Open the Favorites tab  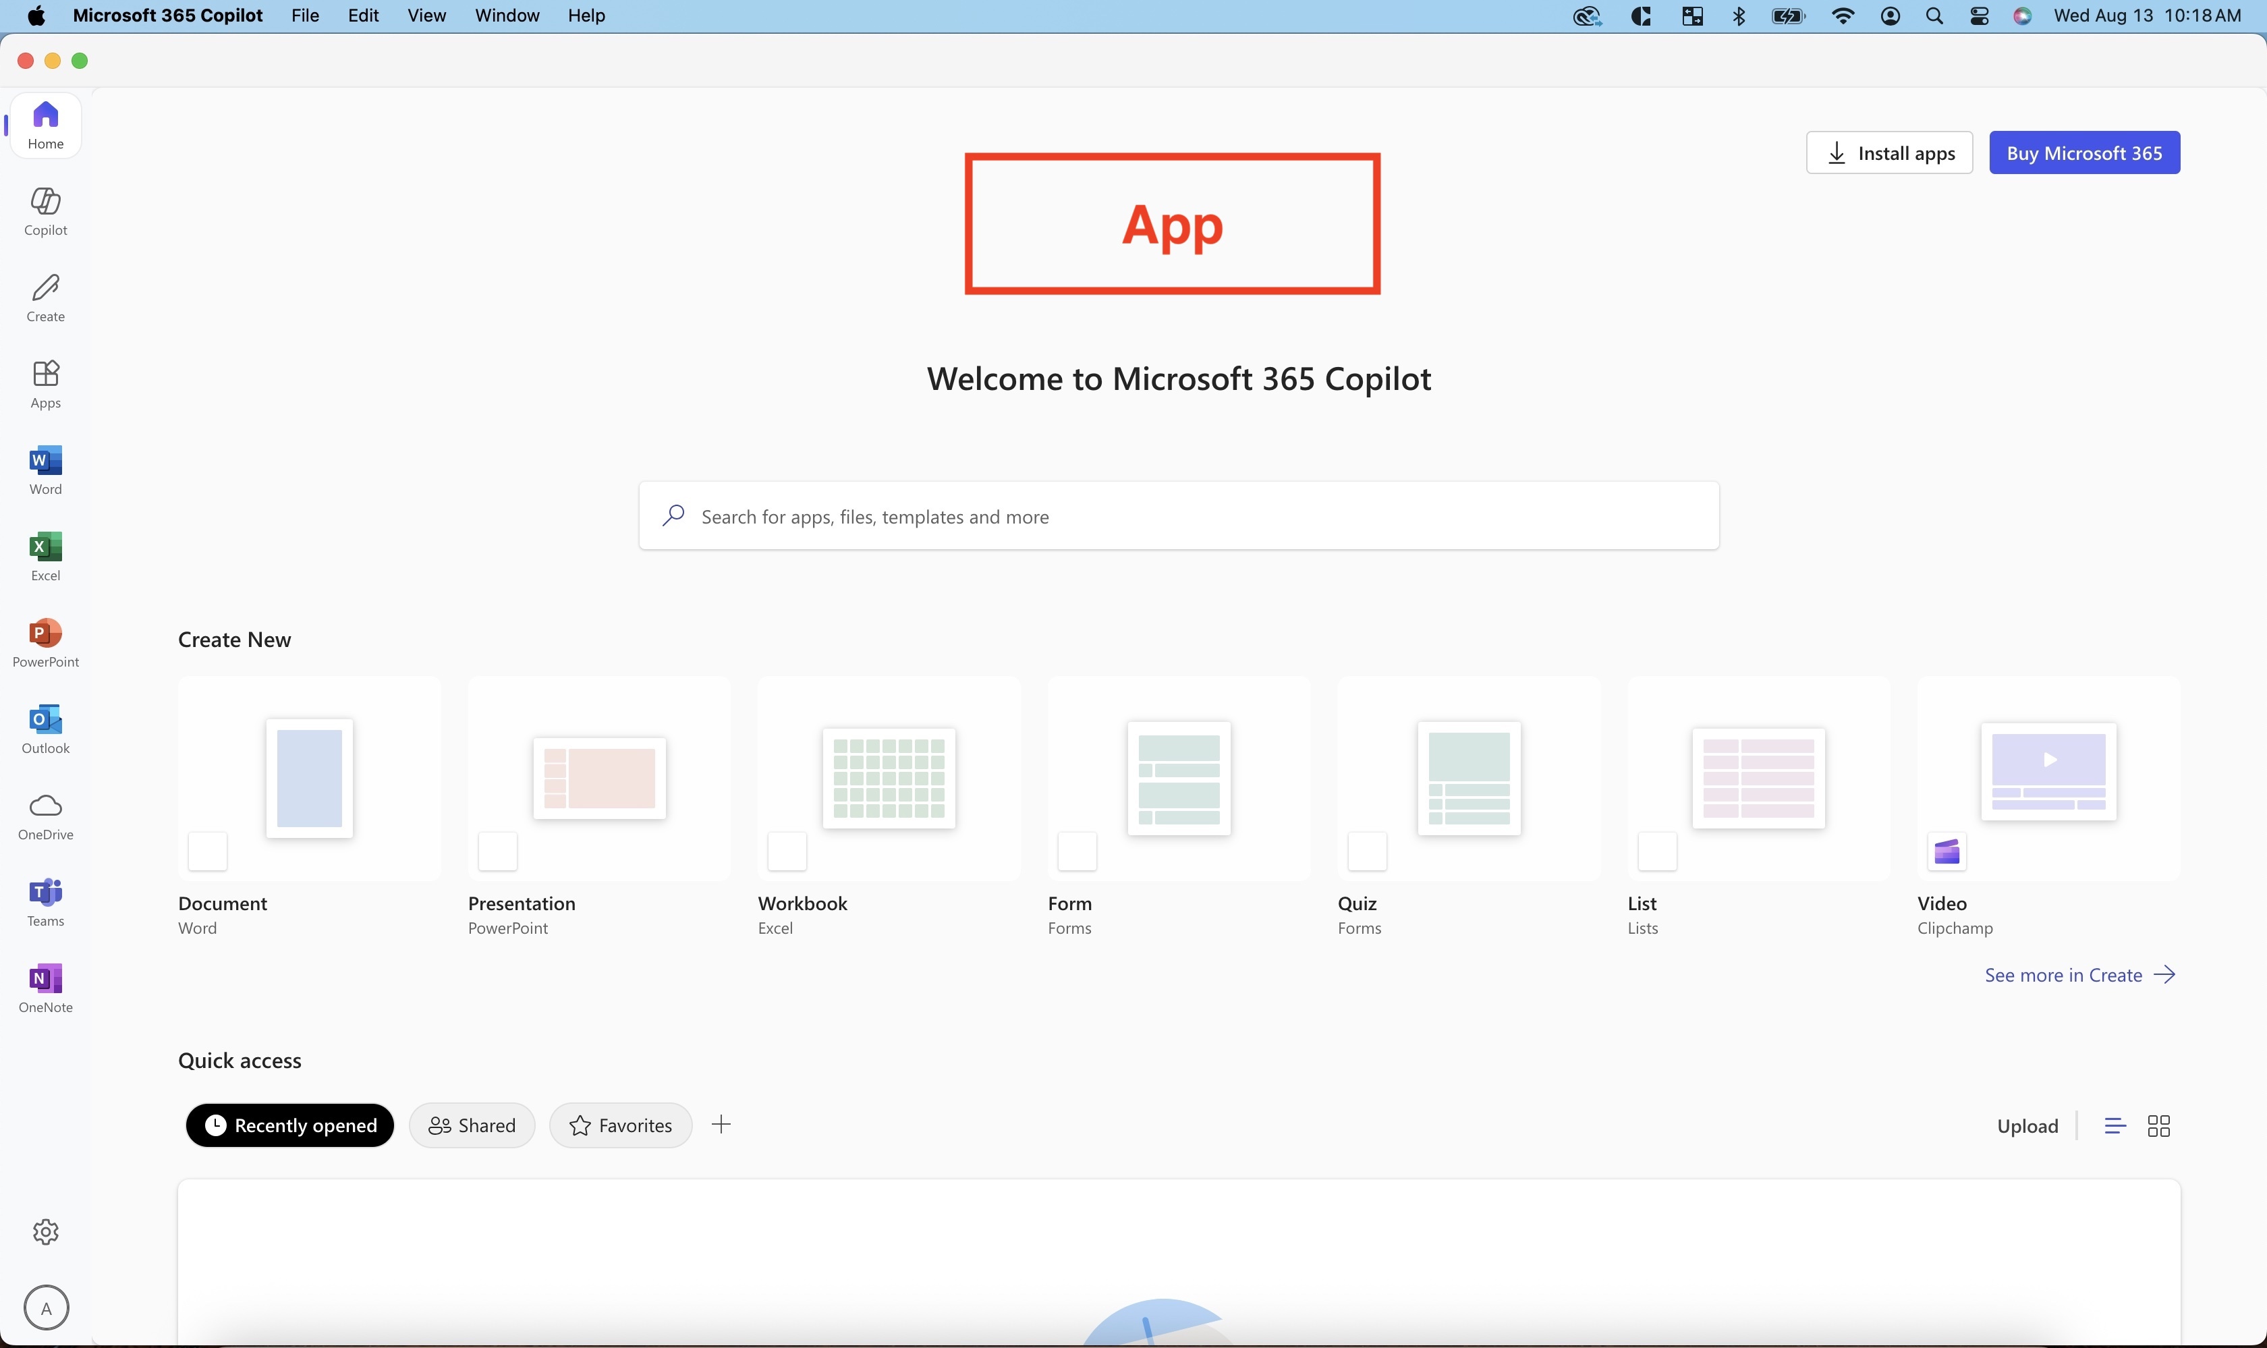pos(619,1125)
